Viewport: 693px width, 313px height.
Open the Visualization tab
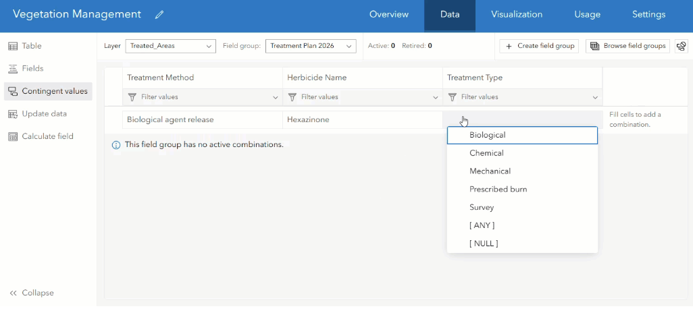(x=517, y=15)
